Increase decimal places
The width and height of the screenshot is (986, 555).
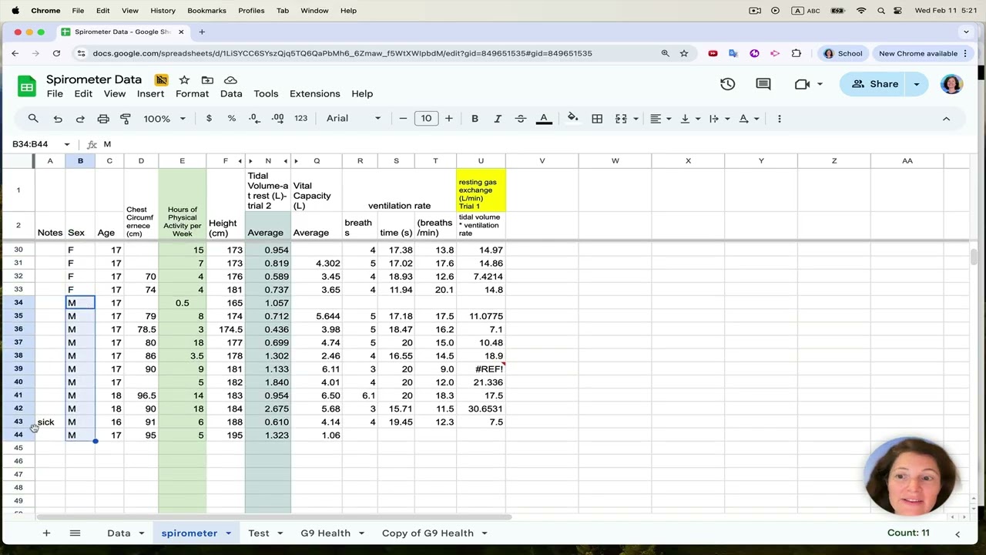(277, 119)
